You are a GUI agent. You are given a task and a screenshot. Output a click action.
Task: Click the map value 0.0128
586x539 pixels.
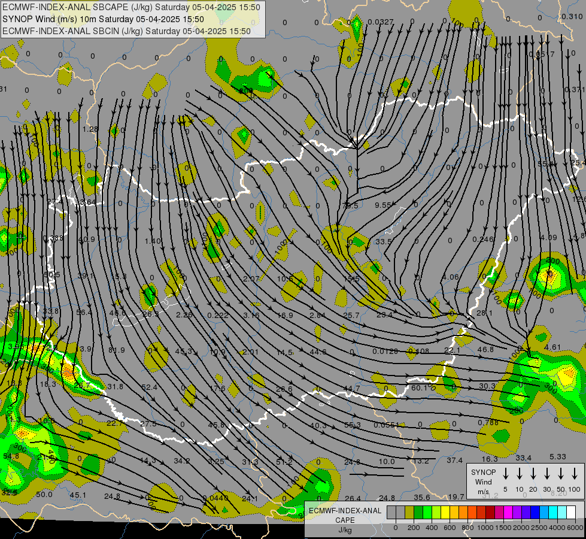[x=385, y=351]
